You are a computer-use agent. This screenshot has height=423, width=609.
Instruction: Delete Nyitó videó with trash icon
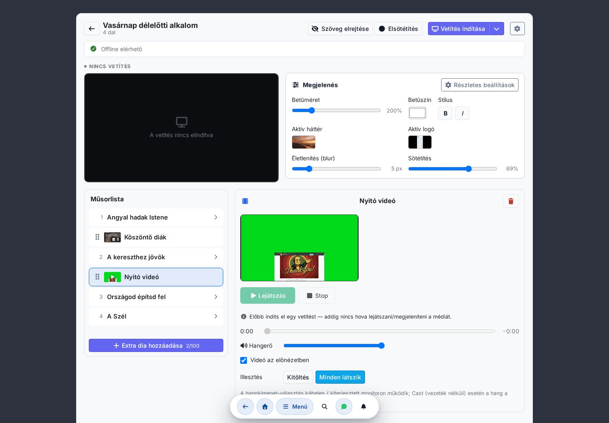coord(511,201)
